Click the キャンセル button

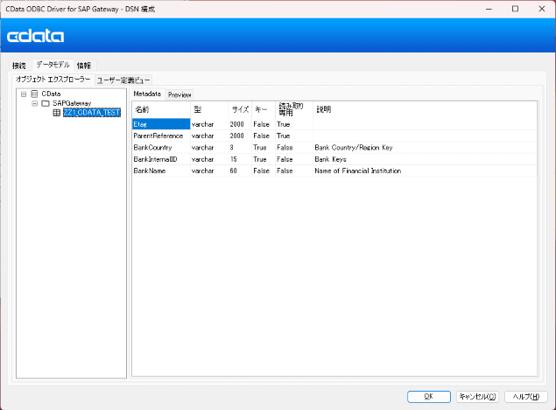pyautogui.click(x=477, y=397)
